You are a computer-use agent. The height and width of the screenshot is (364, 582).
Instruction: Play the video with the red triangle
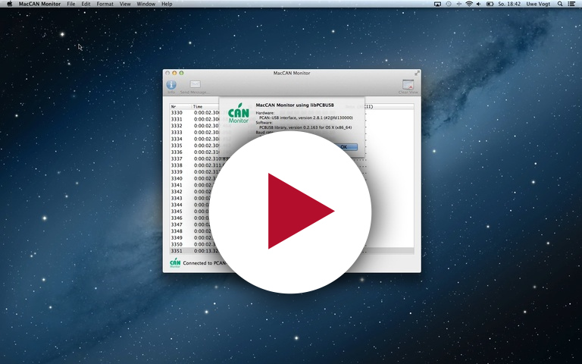(x=290, y=212)
